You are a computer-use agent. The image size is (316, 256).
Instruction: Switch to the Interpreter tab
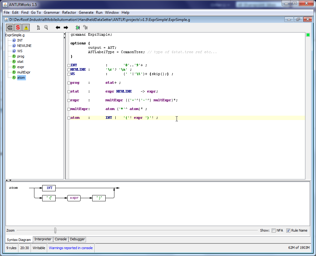[x=43, y=239]
